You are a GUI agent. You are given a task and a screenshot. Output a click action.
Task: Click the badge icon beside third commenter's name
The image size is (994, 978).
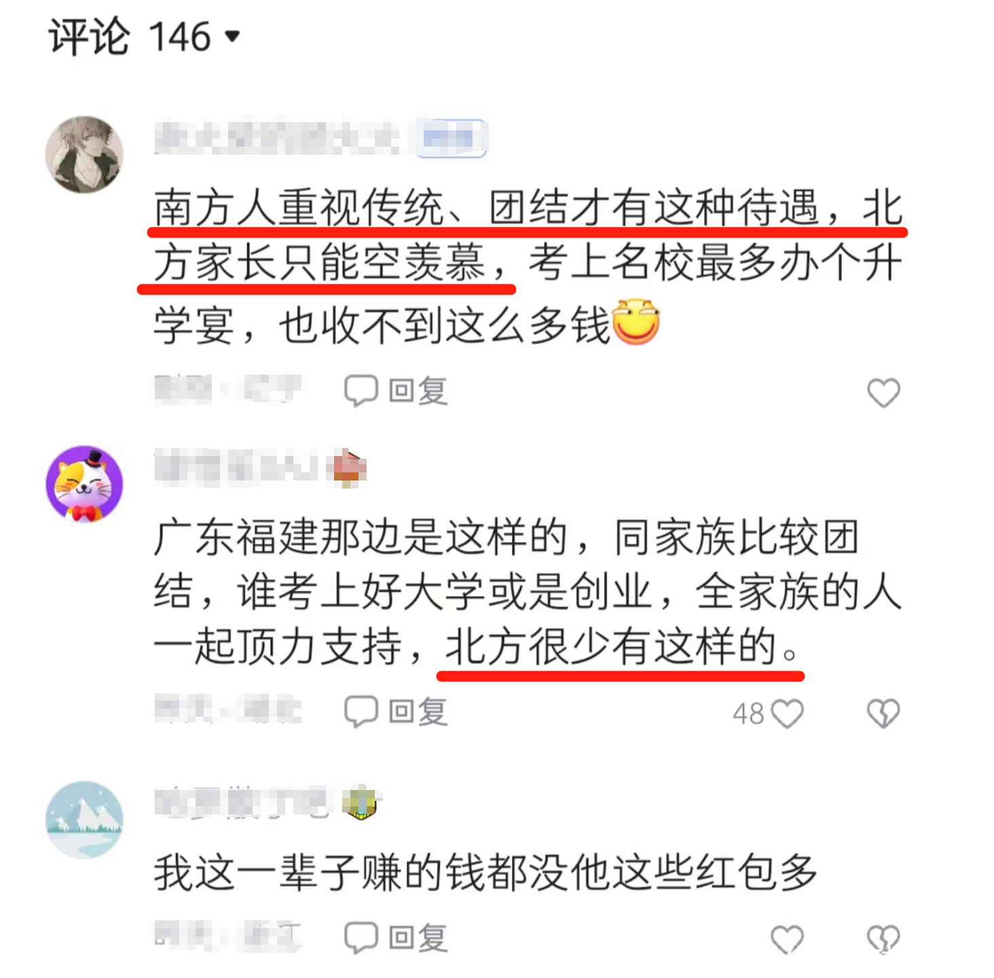tap(361, 803)
